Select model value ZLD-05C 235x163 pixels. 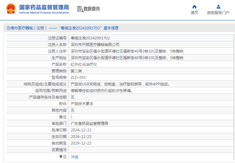(x=79, y=78)
